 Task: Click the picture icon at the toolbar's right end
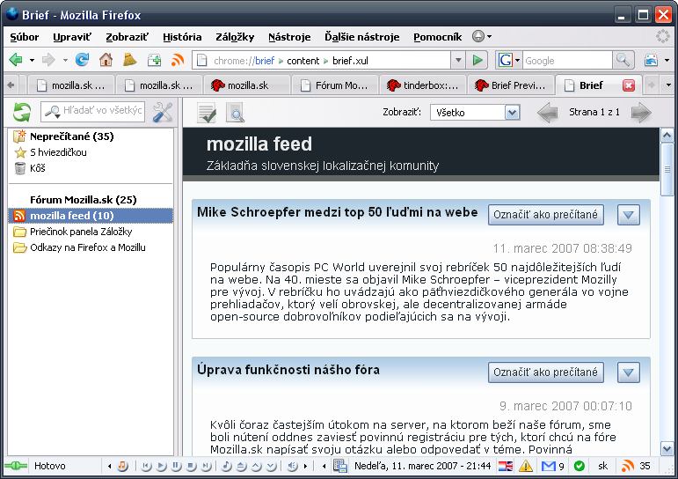[651, 60]
